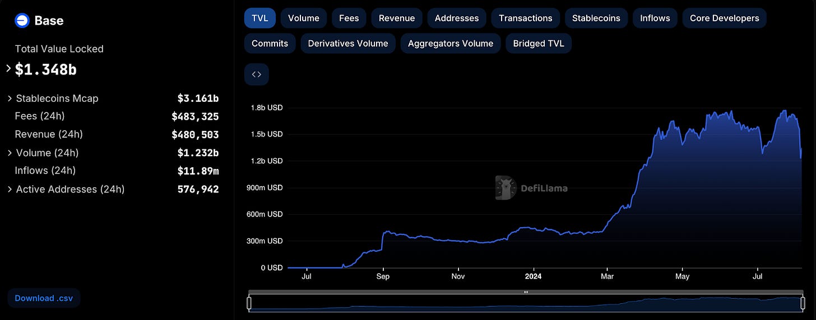
Task: Click the May label on time axis
Action: (x=682, y=276)
